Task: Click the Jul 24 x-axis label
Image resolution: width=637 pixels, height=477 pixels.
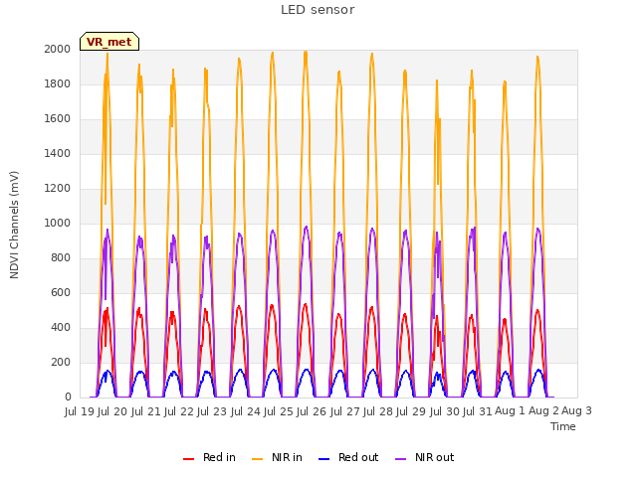Action: coord(246,411)
